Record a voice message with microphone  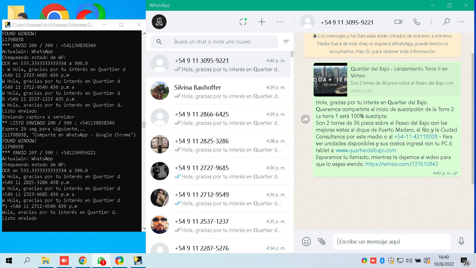(461, 241)
